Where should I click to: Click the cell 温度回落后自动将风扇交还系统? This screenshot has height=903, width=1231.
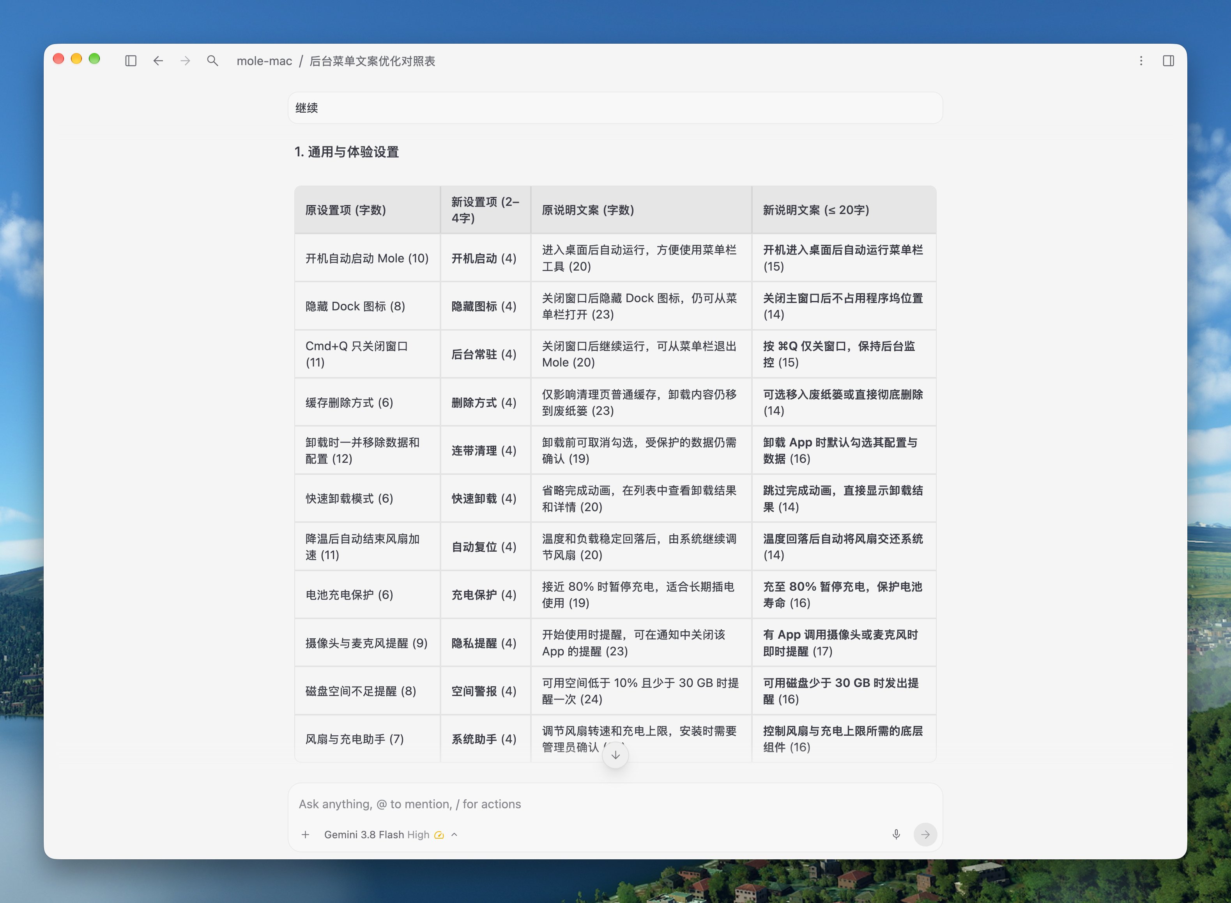(x=844, y=547)
